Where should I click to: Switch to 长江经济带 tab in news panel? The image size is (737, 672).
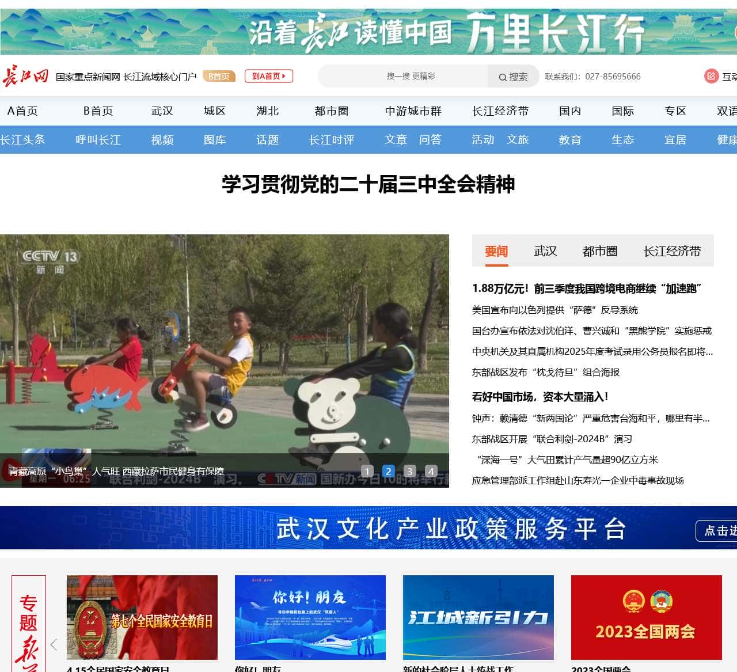pyautogui.click(x=671, y=251)
